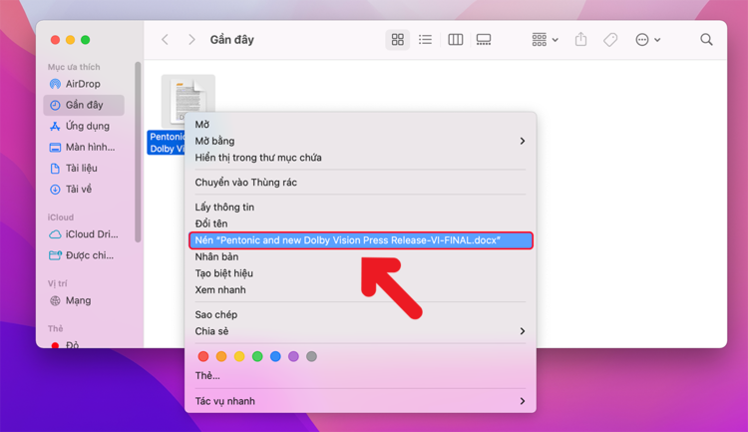This screenshot has width=748, height=432.
Task: Click the Màn hình desktop icon
Action: [x=55, y=148]
